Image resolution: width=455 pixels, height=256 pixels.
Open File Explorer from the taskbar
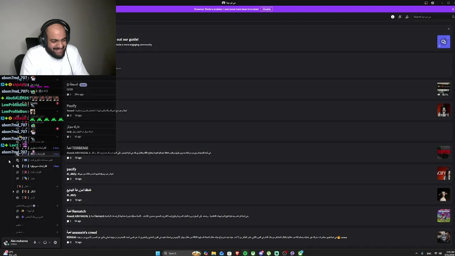pos(214,253)
